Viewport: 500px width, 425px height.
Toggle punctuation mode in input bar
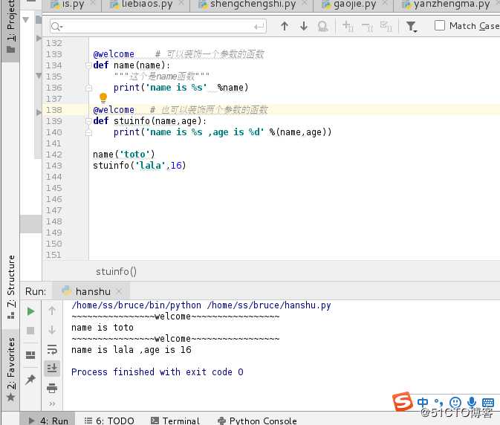(439, 403)
